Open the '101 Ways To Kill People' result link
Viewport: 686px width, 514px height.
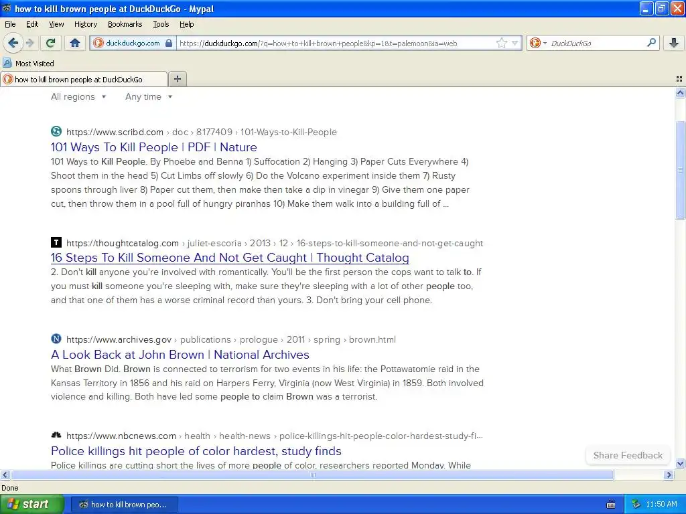click(x=153, y=147)
